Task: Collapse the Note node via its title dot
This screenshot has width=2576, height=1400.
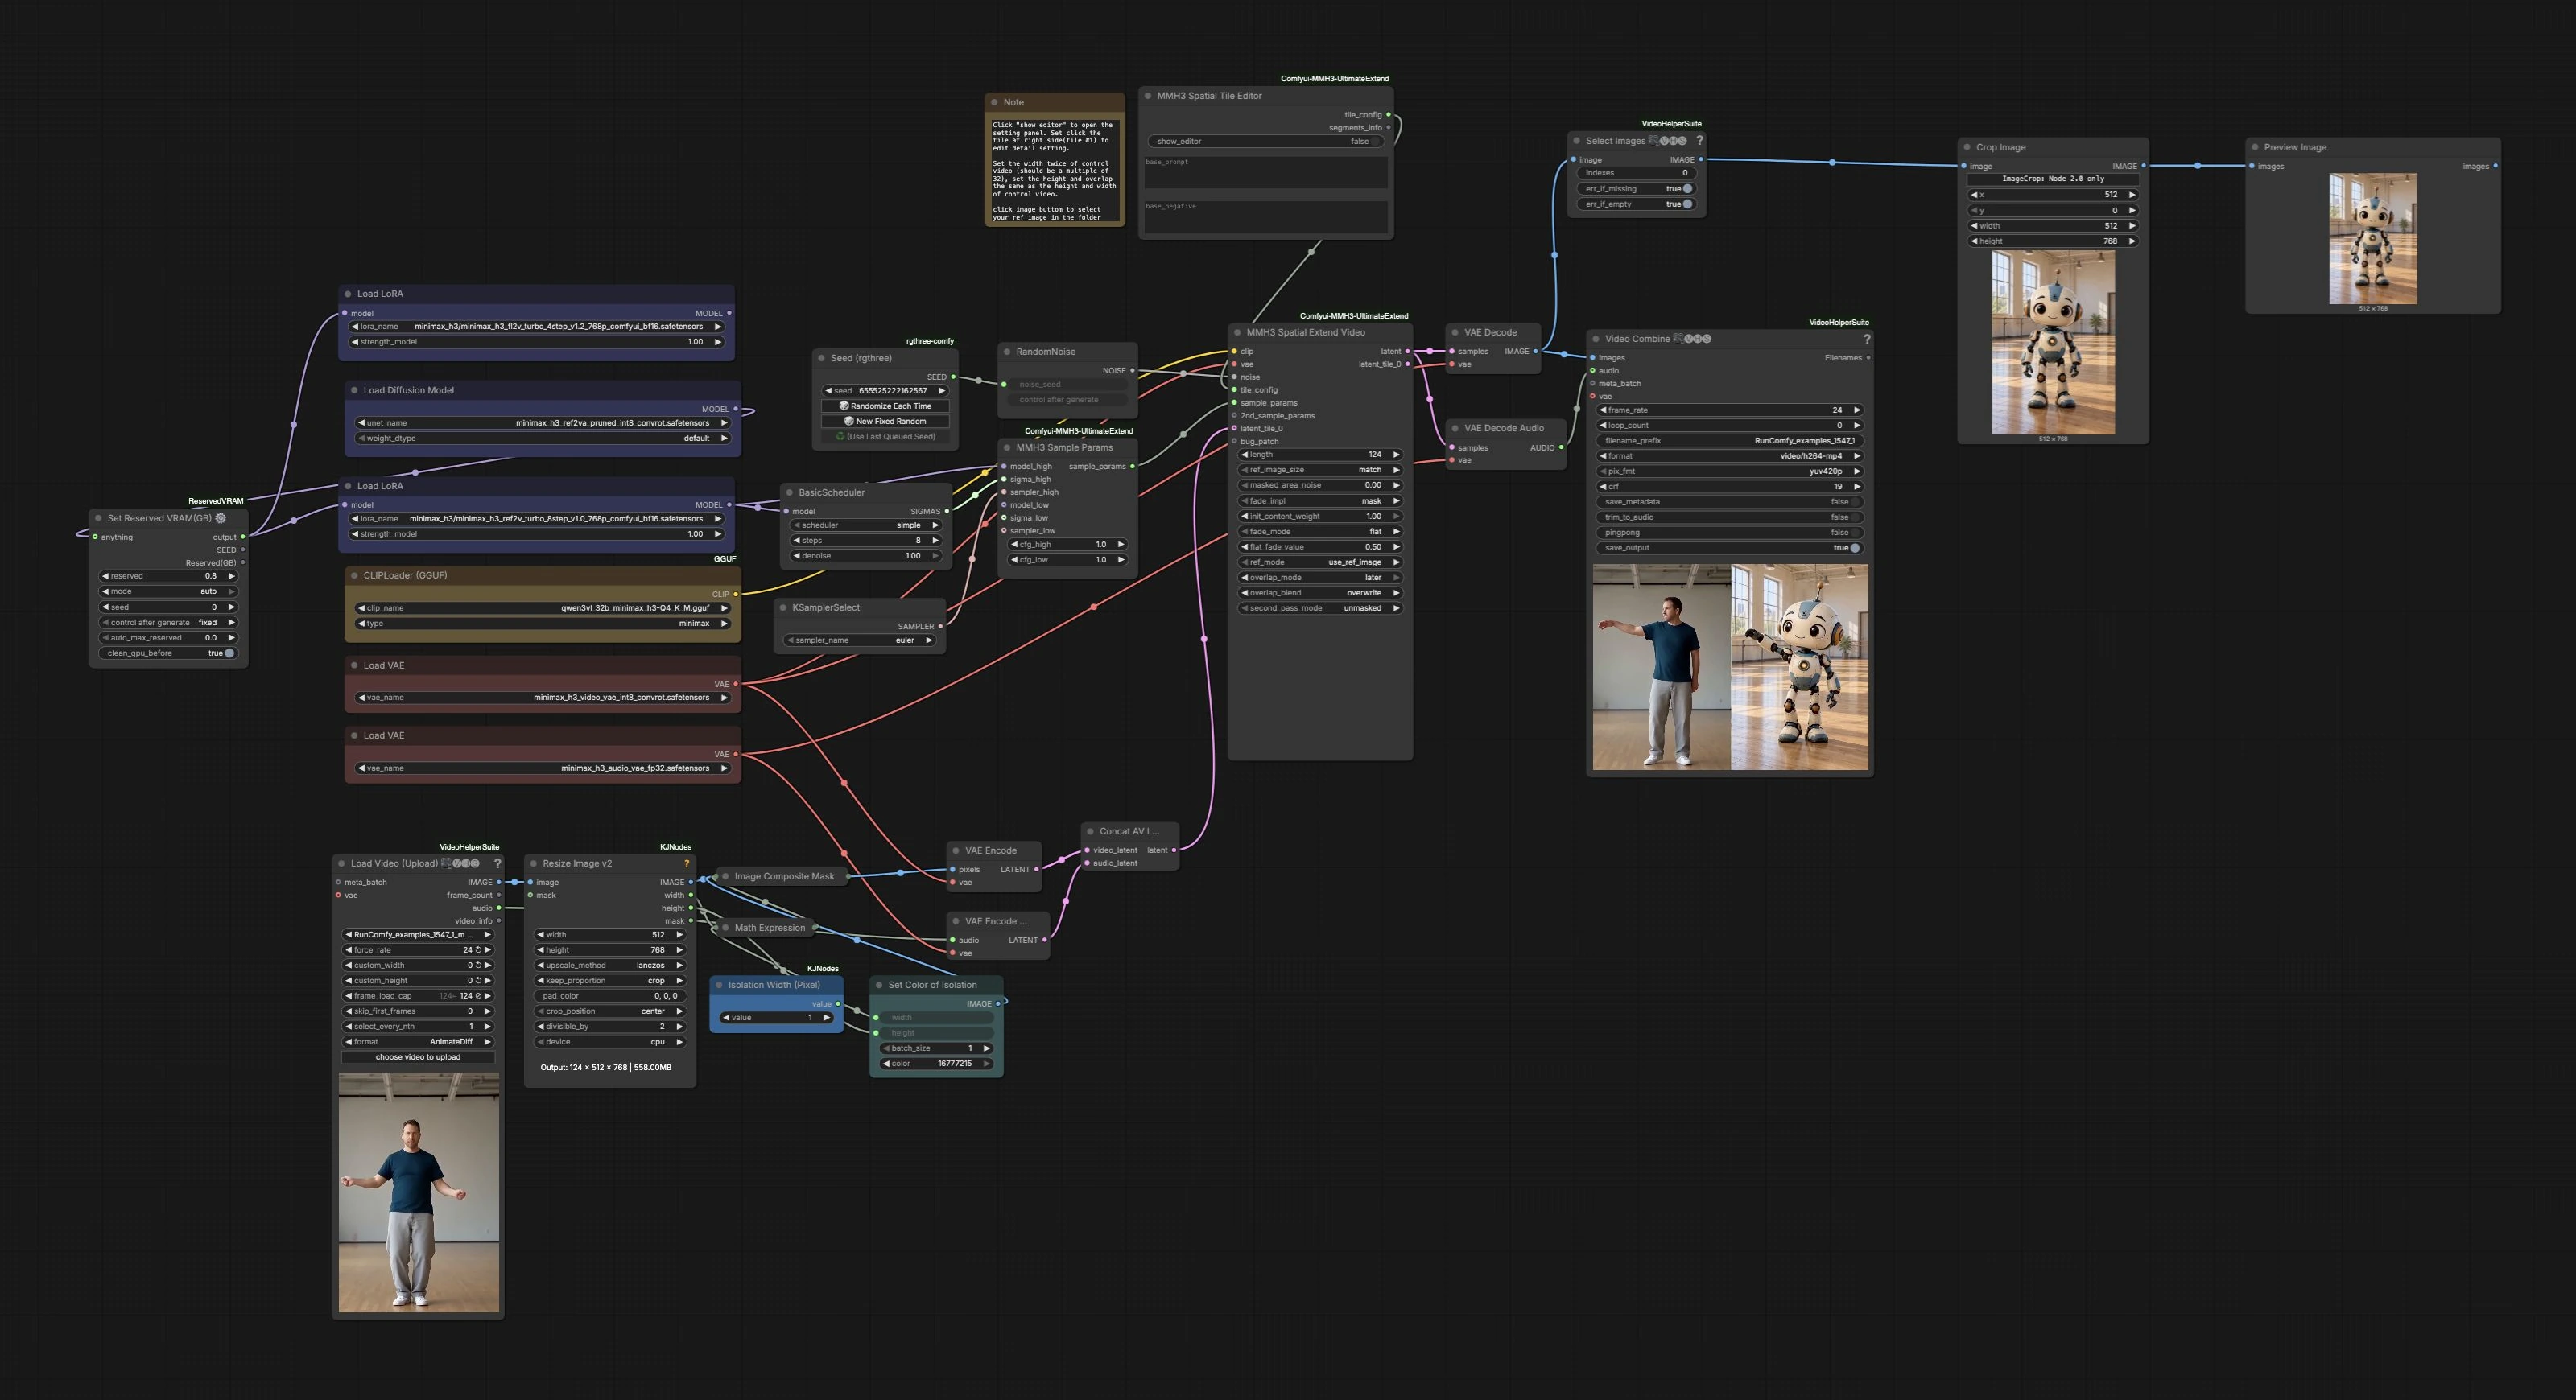Action: click(x=994, y=102)
